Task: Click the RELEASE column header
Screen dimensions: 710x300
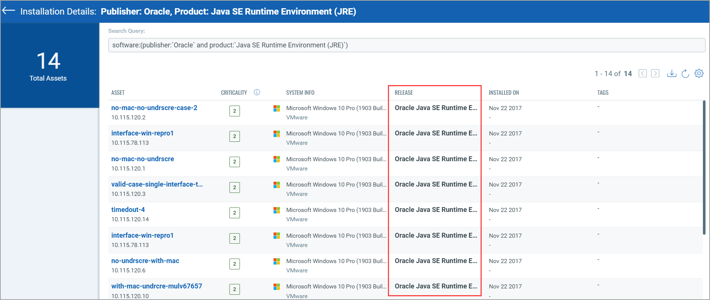Action: pos(404,93)
